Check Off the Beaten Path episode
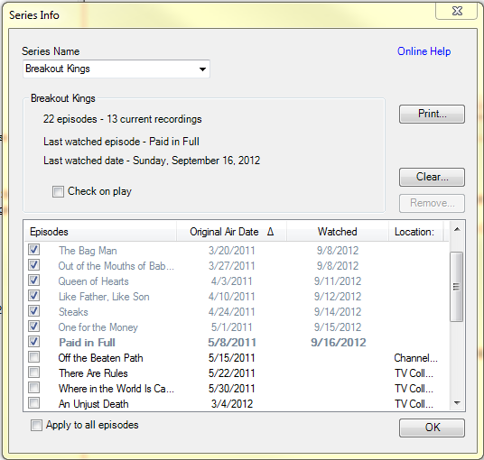 point(33,357)
